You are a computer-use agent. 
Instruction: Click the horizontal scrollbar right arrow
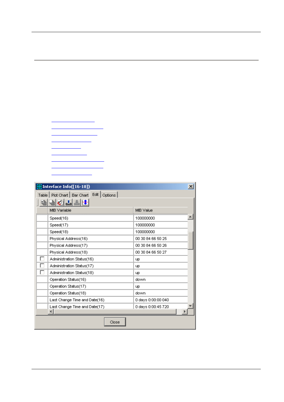point(185,311)
